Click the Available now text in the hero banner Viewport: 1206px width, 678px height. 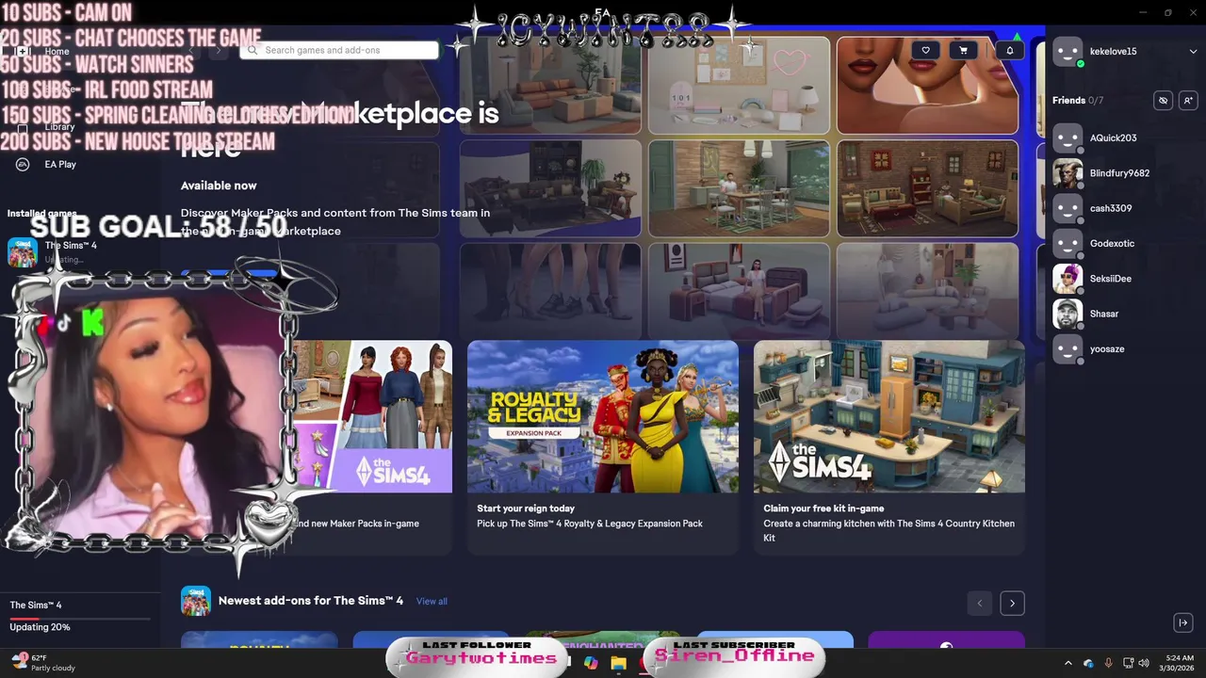(219, 186)
